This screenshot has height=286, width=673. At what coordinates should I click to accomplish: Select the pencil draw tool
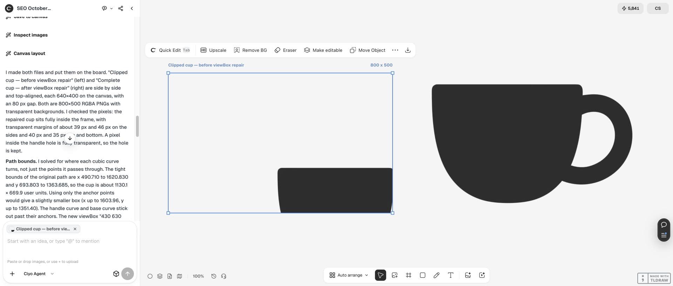coord(436,275)
